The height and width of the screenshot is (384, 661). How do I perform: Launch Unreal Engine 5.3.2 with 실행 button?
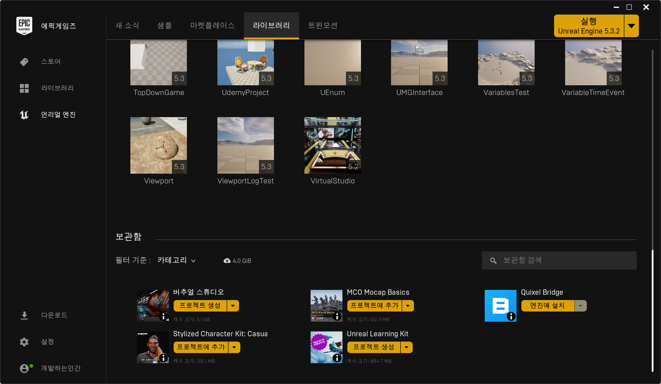589,26
